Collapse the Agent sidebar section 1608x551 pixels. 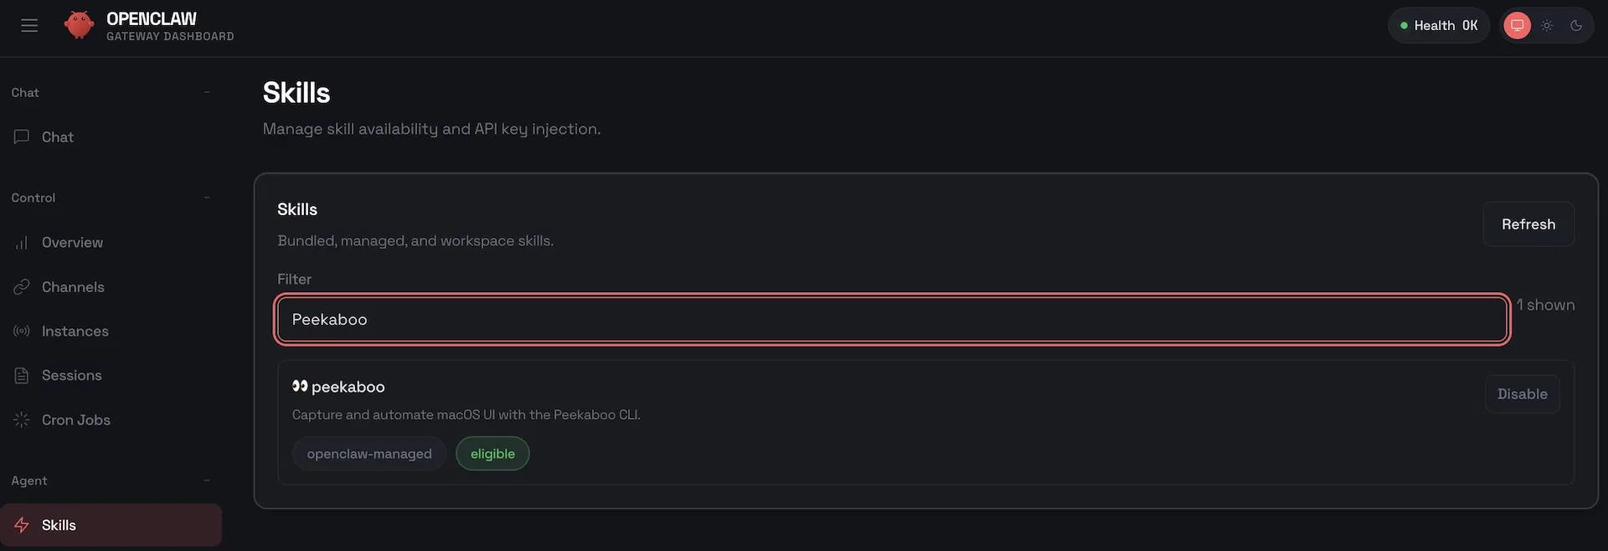coord(207,481)
